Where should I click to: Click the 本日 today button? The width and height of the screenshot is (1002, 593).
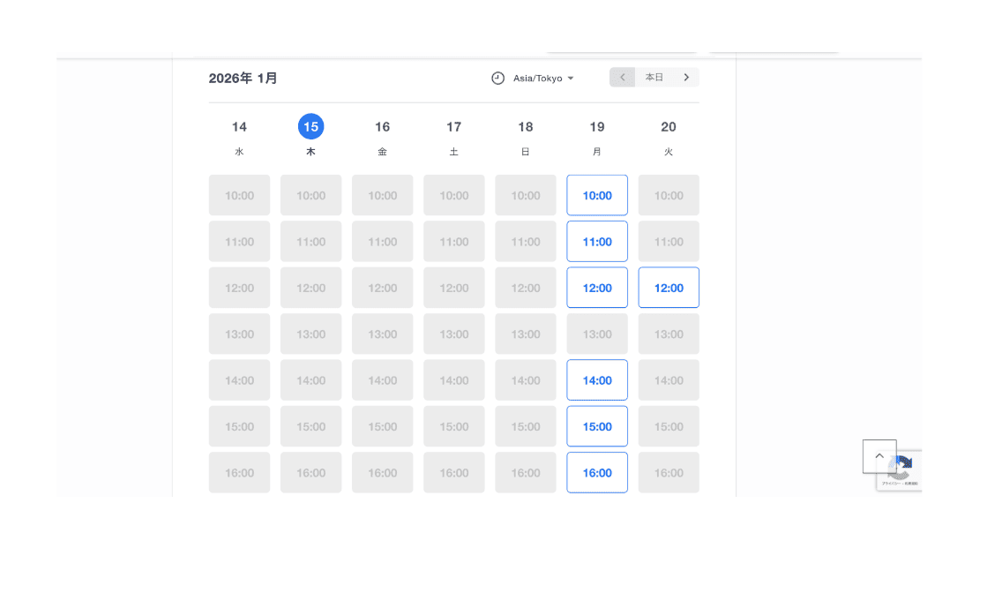coord(654,78)
